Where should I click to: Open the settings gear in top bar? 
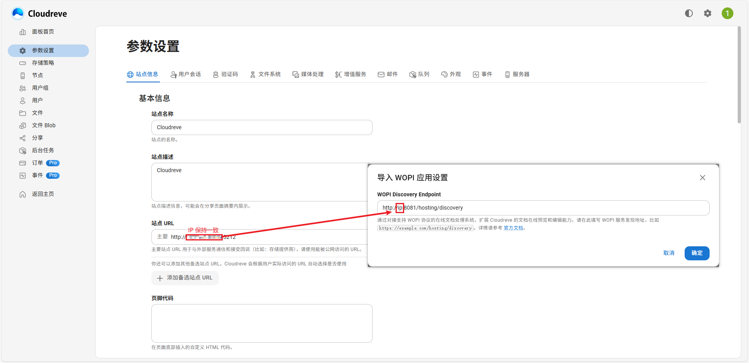pyautogui.click(x=708, y=13)
